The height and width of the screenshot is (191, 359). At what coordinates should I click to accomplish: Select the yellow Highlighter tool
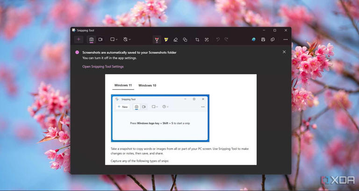point(166,40)
